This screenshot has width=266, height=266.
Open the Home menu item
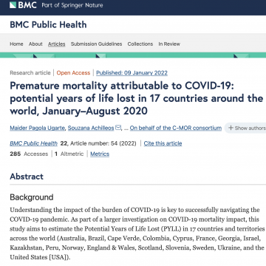16,44
